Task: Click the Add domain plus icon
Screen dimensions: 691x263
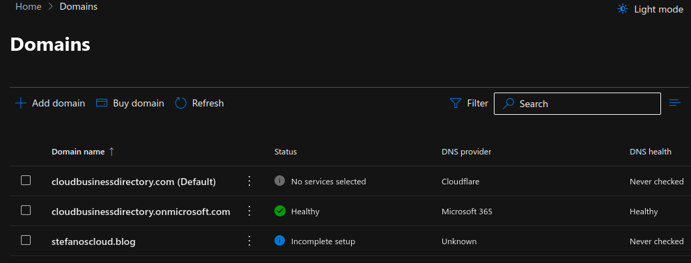Action: (21, 103)
